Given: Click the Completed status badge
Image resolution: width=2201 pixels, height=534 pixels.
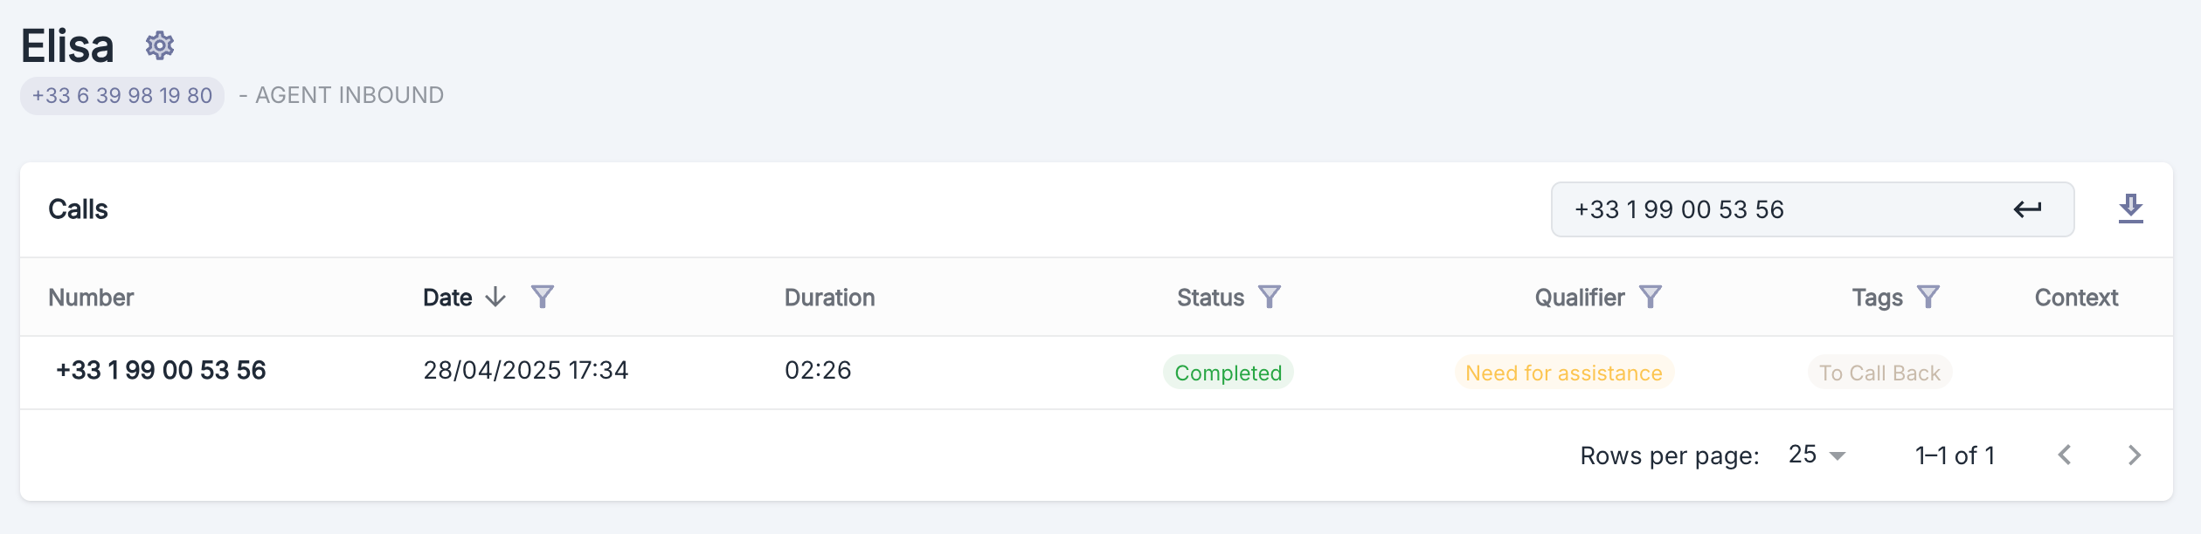Looking at the screenshot, I should (x=1228, y=373).
